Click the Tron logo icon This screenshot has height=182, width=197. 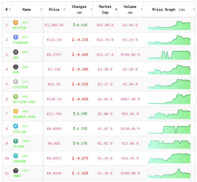tap(16, 170)
